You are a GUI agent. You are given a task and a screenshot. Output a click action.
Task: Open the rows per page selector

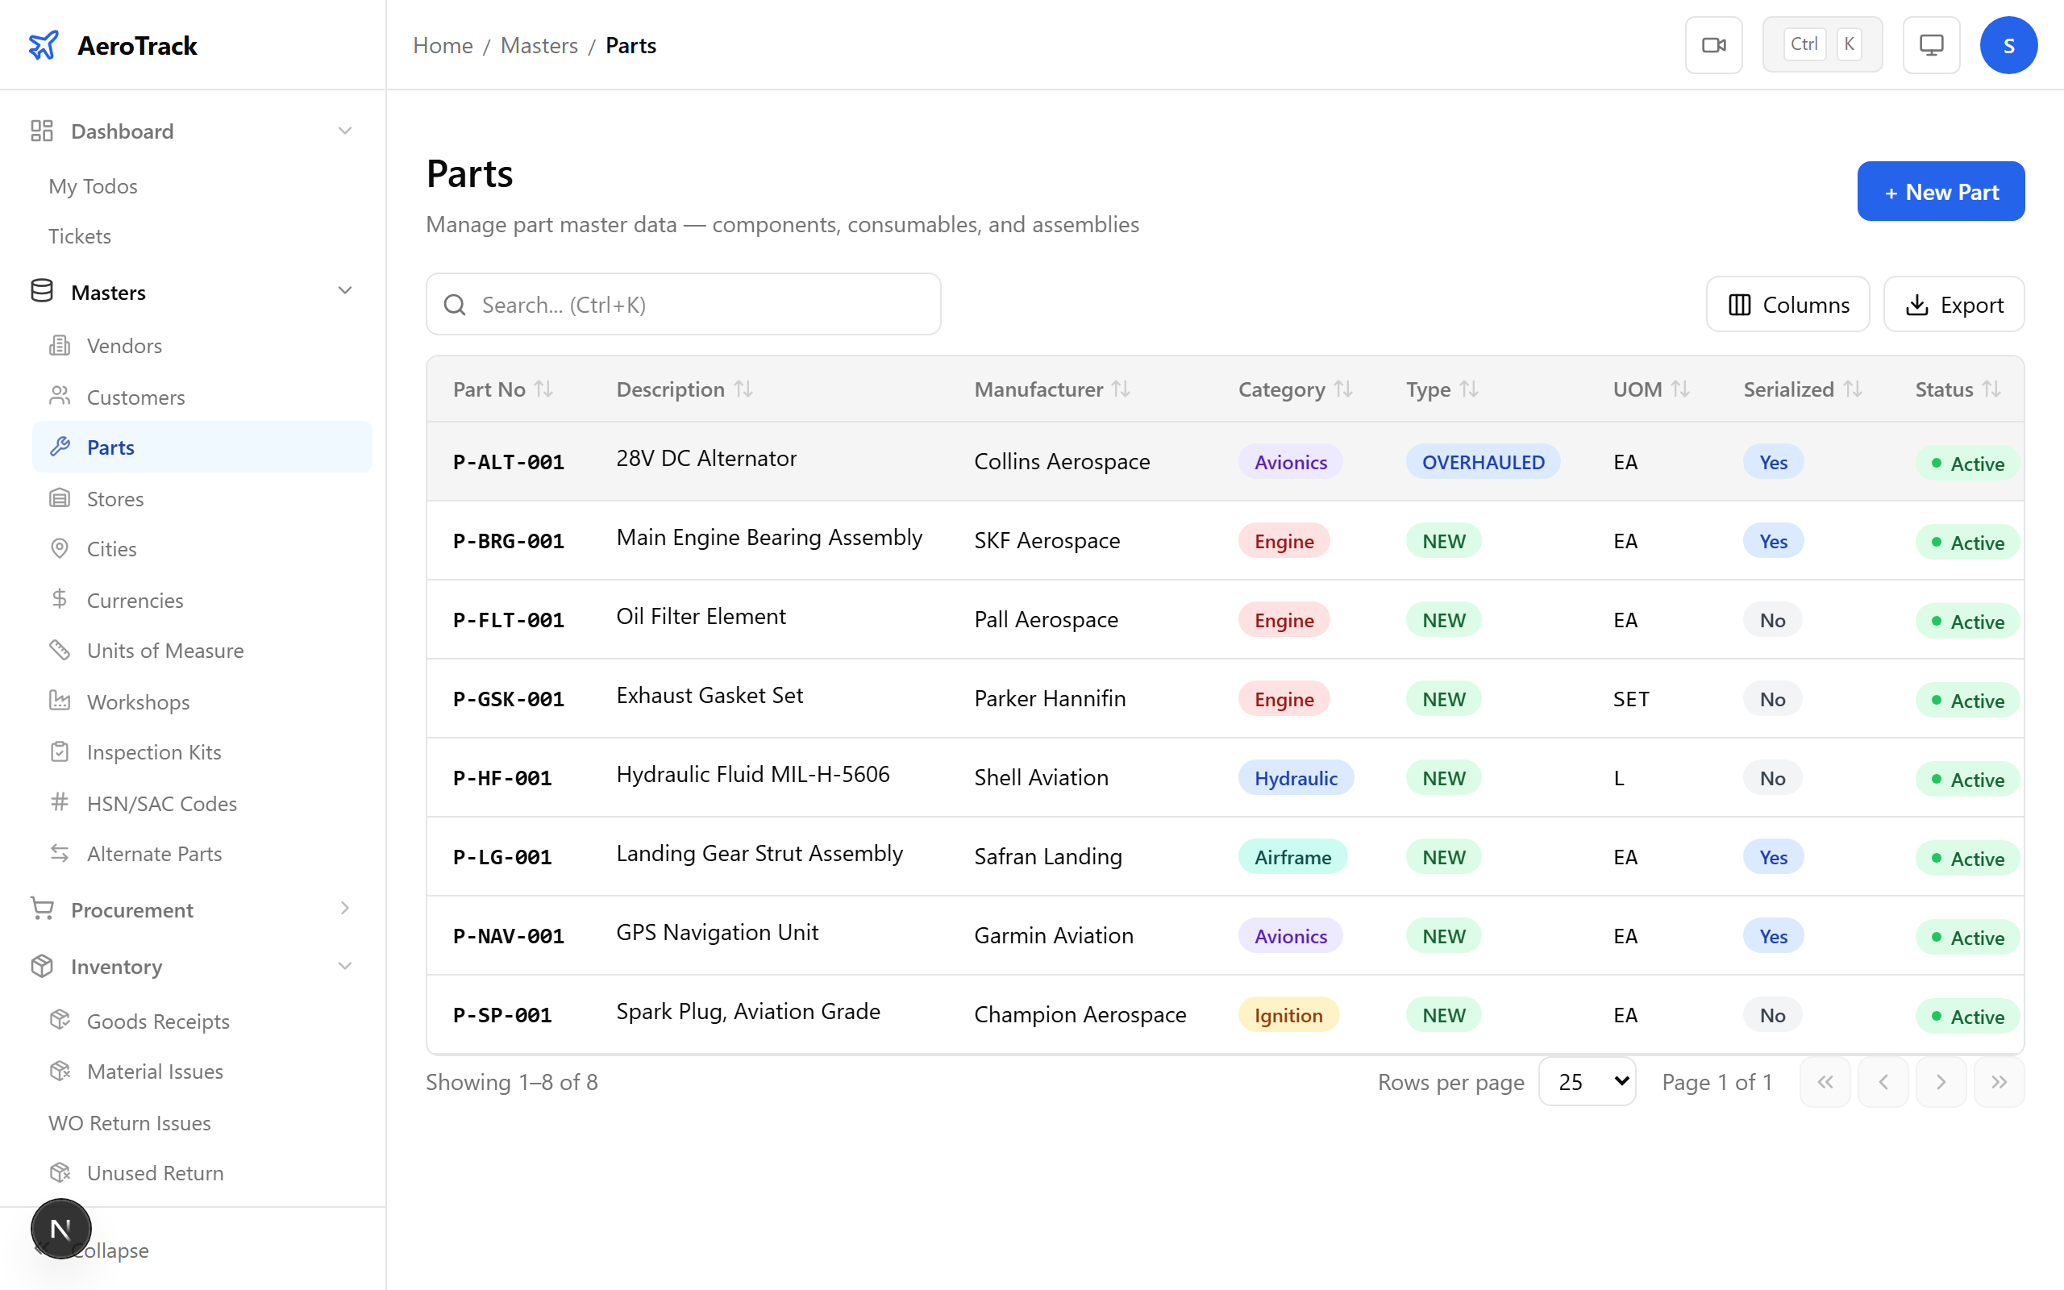click(1587, 1081)
